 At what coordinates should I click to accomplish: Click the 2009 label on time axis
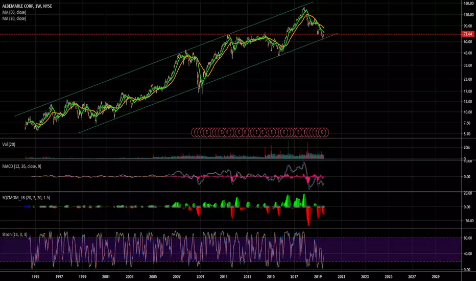[200, 277]
